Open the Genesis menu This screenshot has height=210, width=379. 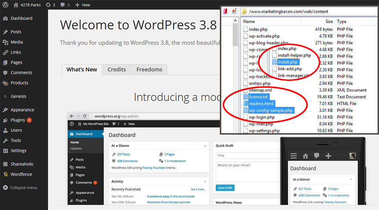click(19, 96)
